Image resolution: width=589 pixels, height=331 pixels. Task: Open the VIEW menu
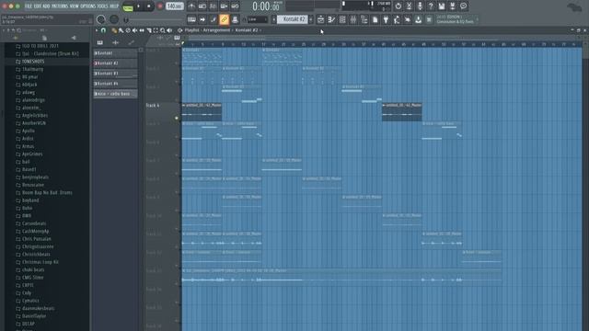point(75,6)
